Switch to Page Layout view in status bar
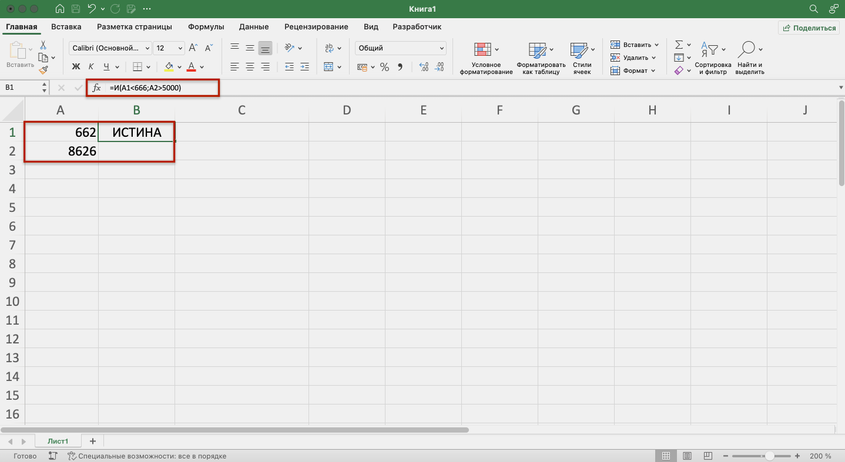This screenshot has height=462, width=845. pyautogui.click(x=688, y=456)
